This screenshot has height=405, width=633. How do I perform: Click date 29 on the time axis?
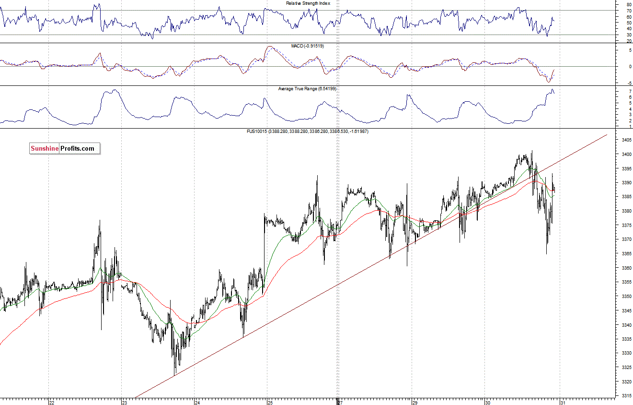(x=415, y=403)
